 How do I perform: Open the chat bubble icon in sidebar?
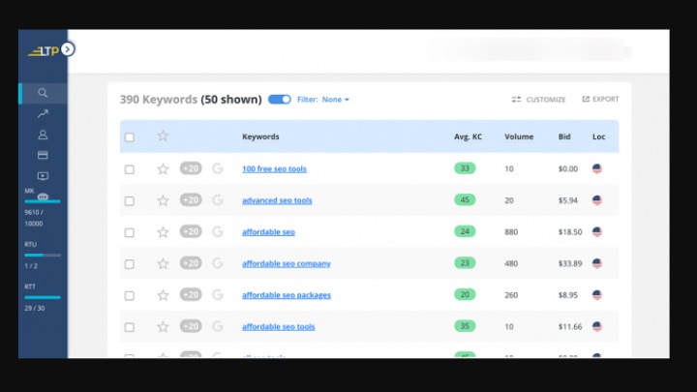tap(43, 196)
